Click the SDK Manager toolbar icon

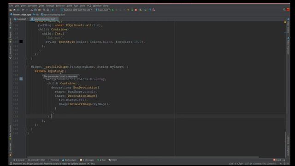[x=146, y=10]
